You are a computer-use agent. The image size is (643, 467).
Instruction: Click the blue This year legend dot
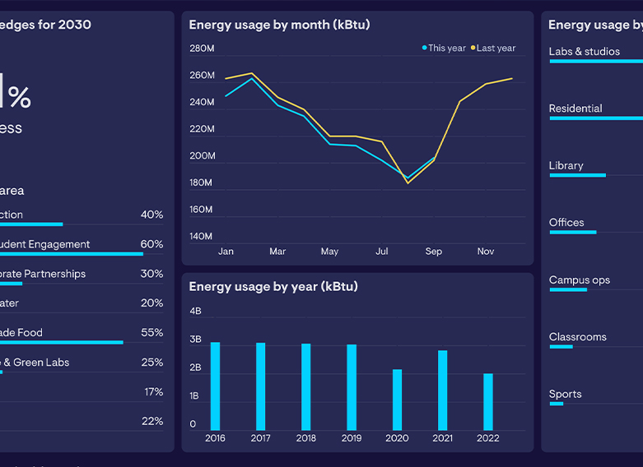click(425, 49)
